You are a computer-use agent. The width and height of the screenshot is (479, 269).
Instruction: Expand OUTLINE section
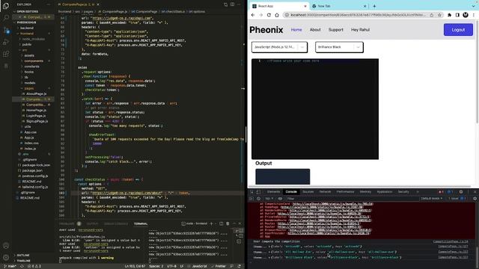23,255
